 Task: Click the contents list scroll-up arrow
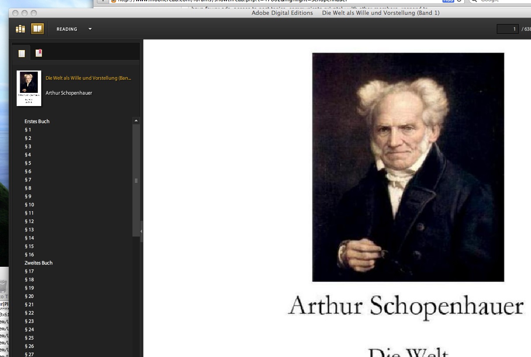[x=136, y=120]
